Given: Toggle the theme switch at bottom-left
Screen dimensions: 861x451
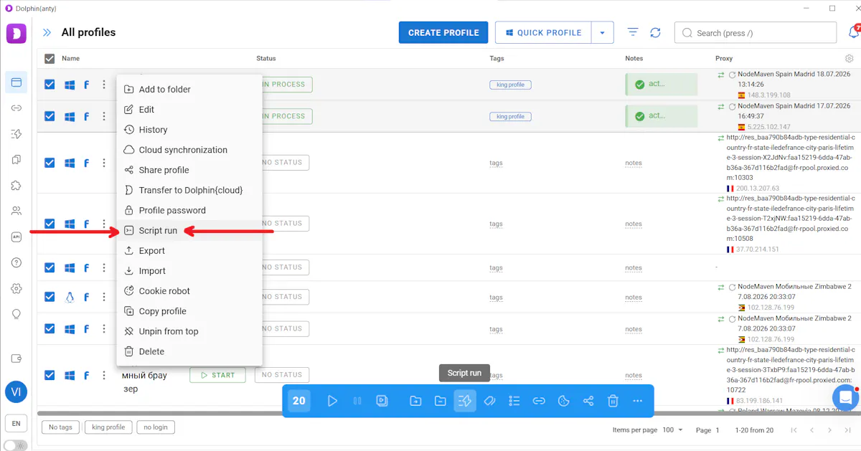Looking at the screenshot, I should pos(16,445).
